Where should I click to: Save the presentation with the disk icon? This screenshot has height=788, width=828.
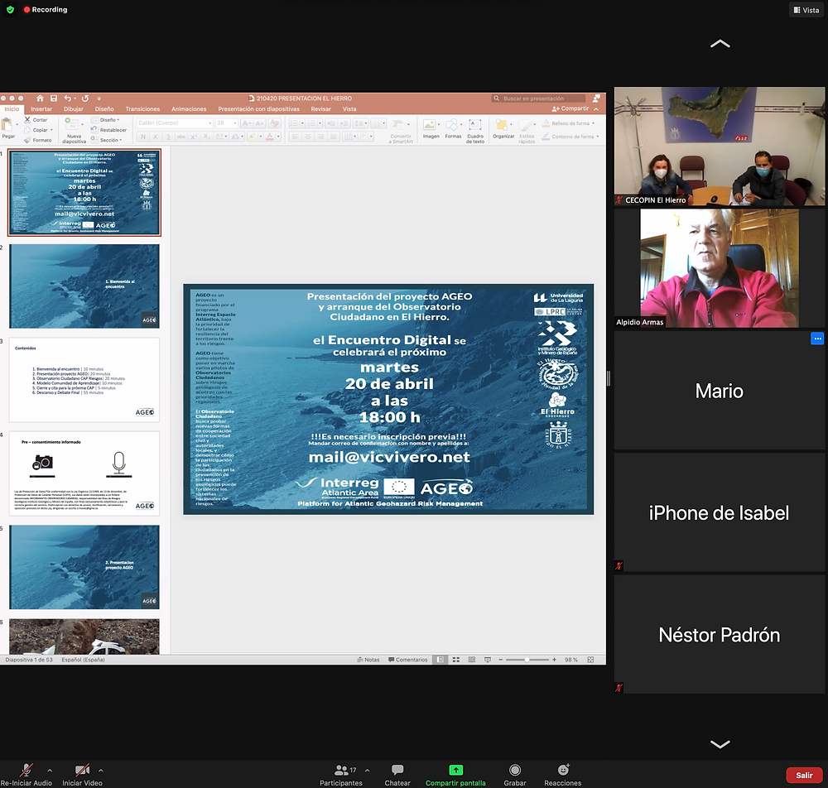54,98
